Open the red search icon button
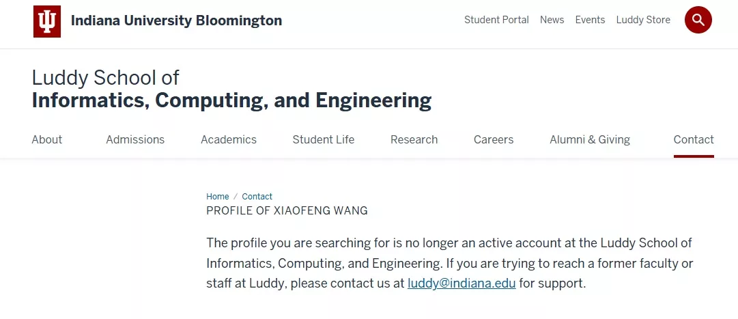 coord(698,20)
